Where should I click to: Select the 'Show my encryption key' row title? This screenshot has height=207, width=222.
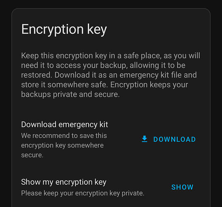click(x=64, y=182)
